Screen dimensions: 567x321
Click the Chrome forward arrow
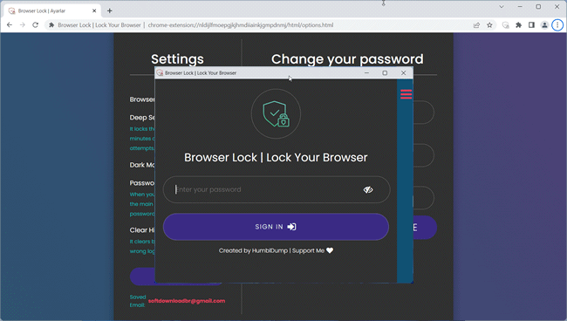coord(23,25)
